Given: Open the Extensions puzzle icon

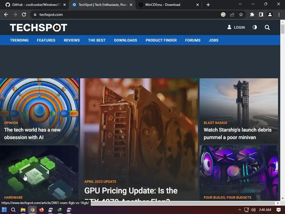Looking at the screenshot, I should pyautogui.click(x=252, y=14).
